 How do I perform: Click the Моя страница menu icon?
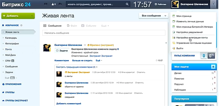click(174, 16)
